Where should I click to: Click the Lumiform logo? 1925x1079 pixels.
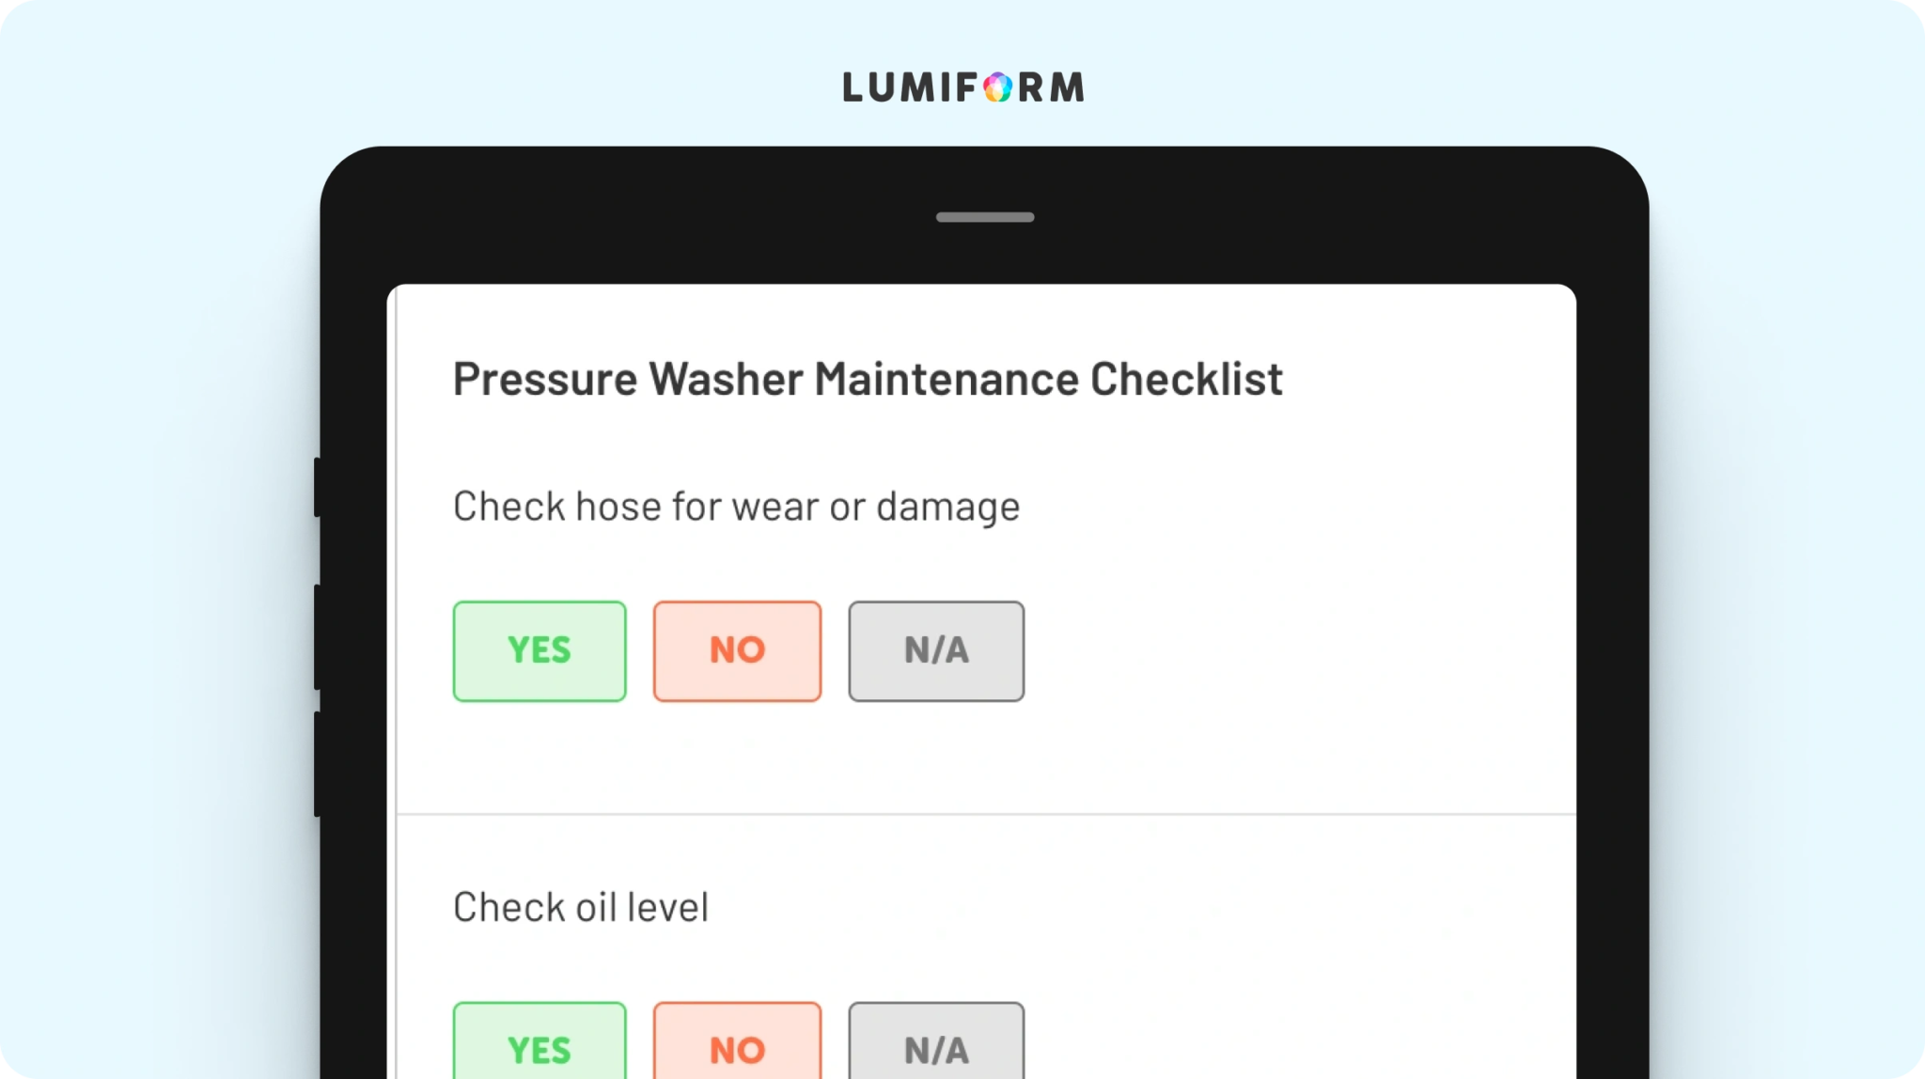coord(963,87)
